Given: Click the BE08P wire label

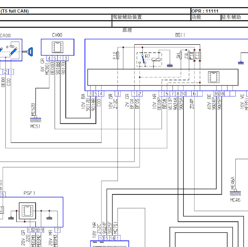Looking at the screenshot, I should 159,104.
